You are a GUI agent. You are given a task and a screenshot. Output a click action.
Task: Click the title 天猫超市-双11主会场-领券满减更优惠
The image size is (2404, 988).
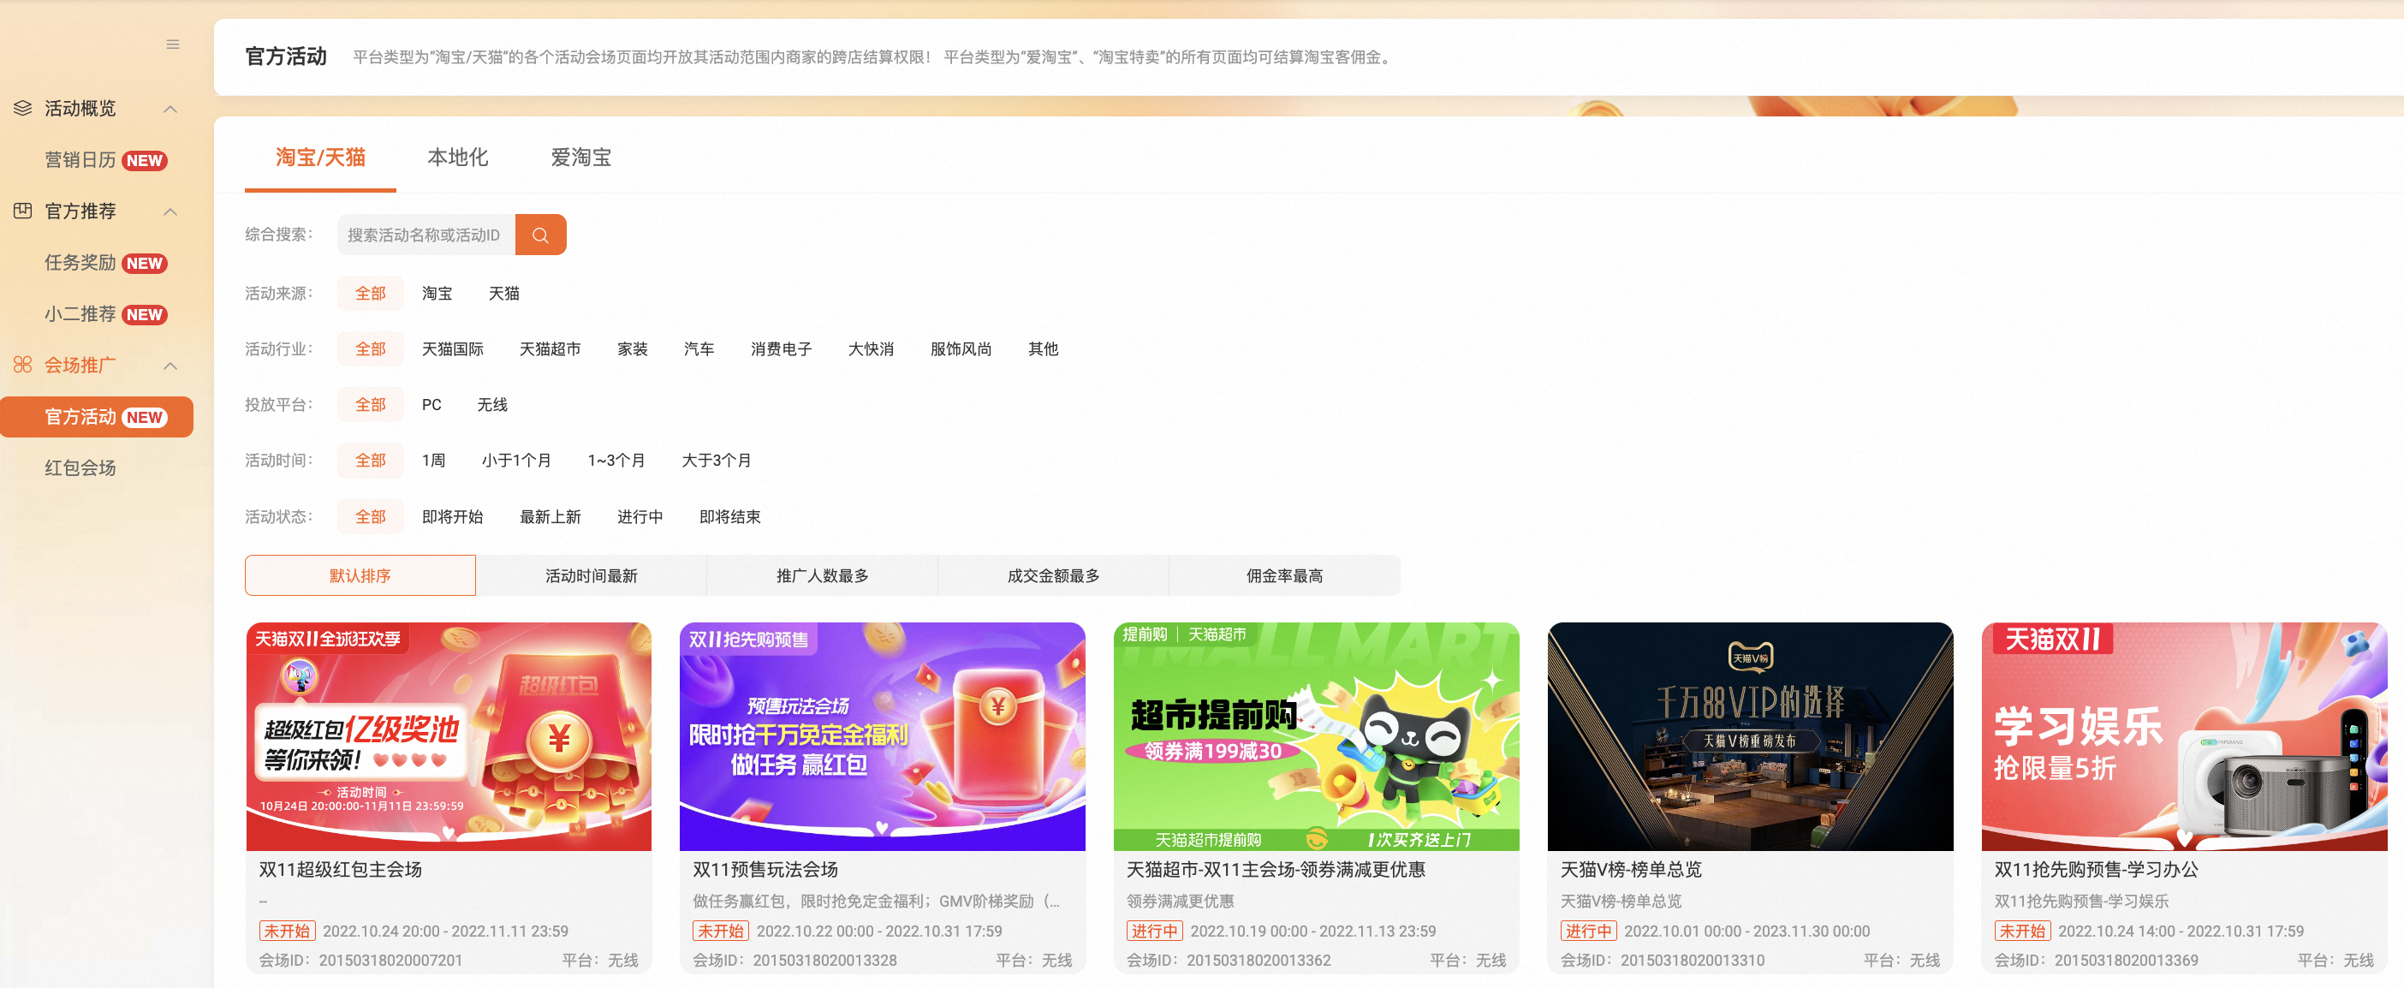coord(1276,870)
